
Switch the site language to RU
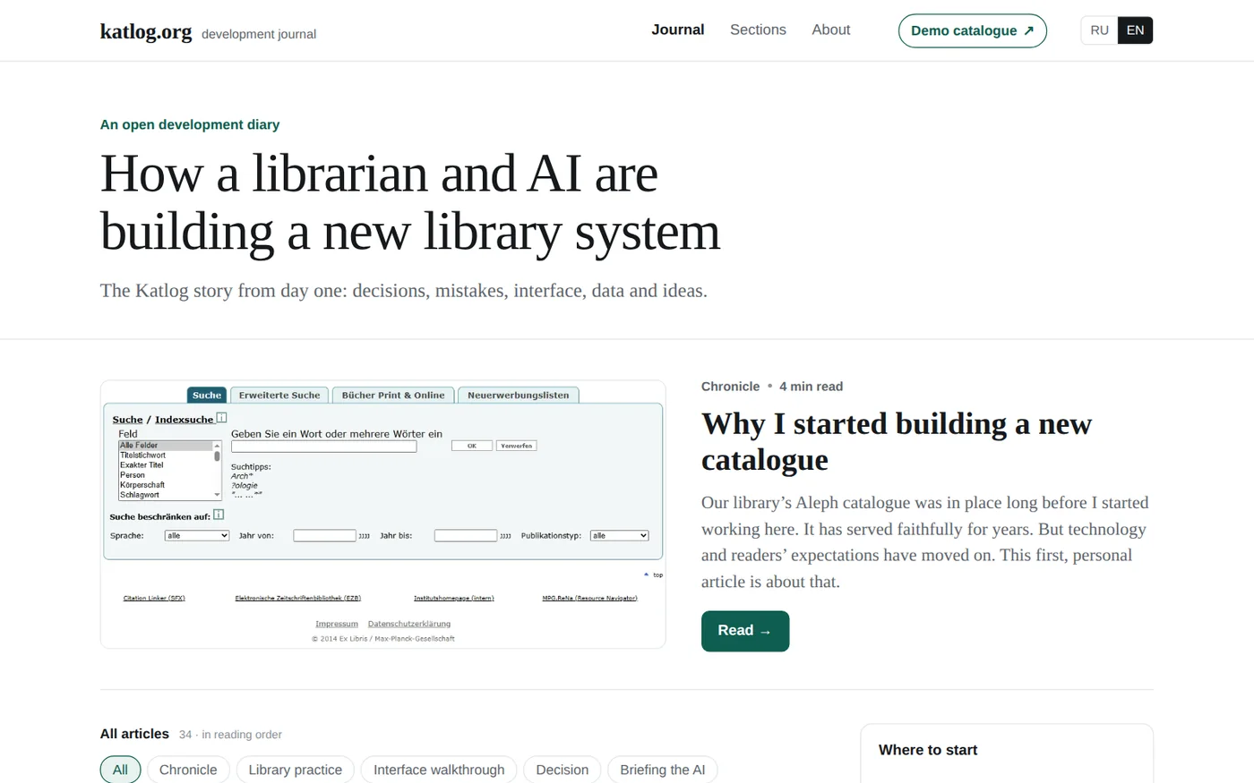1099,30
